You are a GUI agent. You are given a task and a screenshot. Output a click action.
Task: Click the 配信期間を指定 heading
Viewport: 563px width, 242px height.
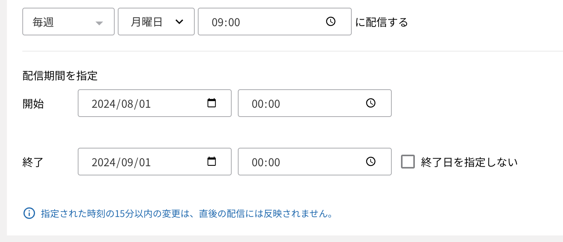[x=60, y=76]
